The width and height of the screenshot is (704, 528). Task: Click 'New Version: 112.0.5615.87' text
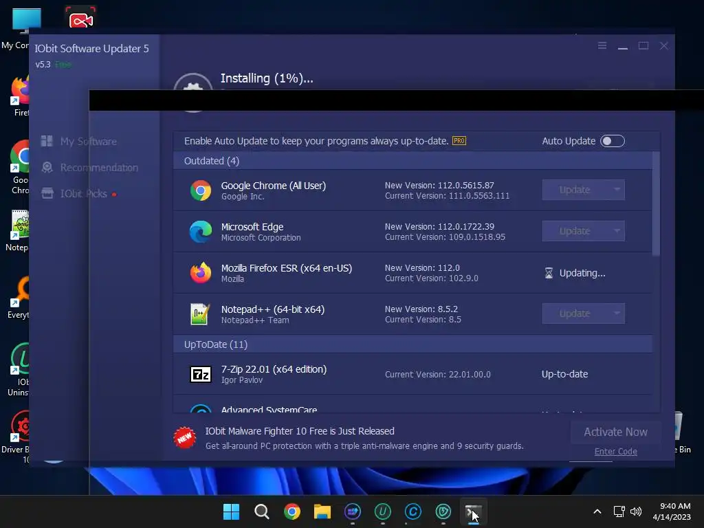tap(439, 185)
